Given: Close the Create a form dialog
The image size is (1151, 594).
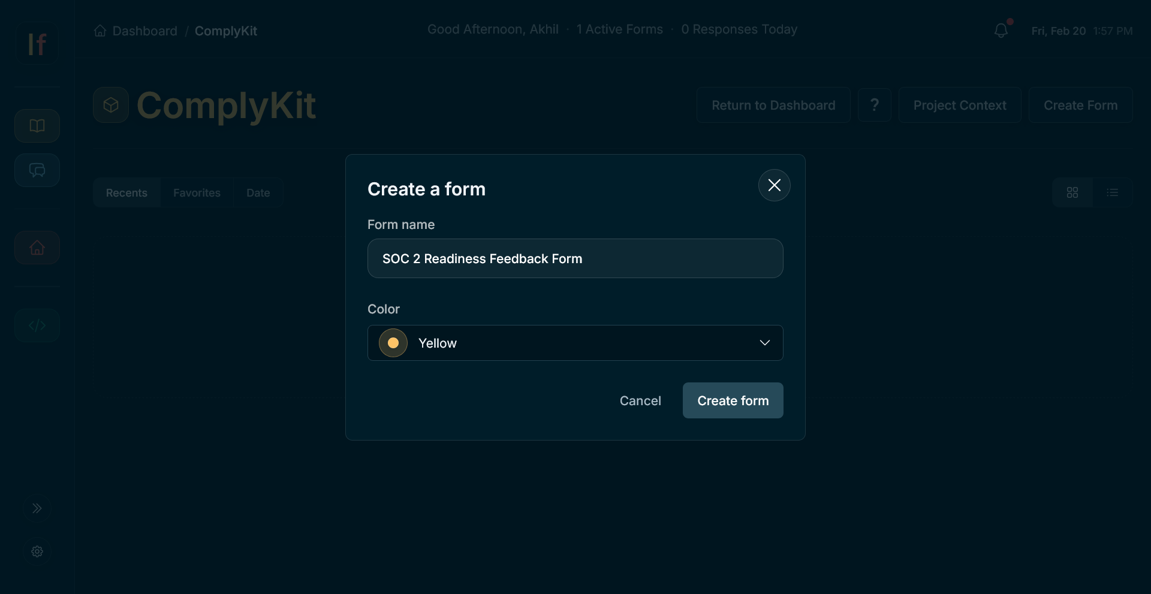Looking at the screenshot, I should [x=774, y=185].
